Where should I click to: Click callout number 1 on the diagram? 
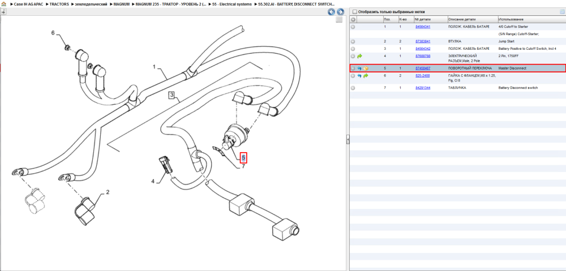[x=154, y=67]
